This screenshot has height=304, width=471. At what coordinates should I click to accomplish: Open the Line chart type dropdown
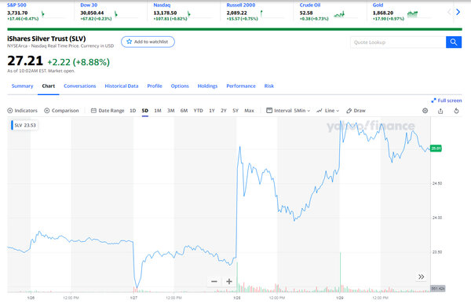point(327,111)
